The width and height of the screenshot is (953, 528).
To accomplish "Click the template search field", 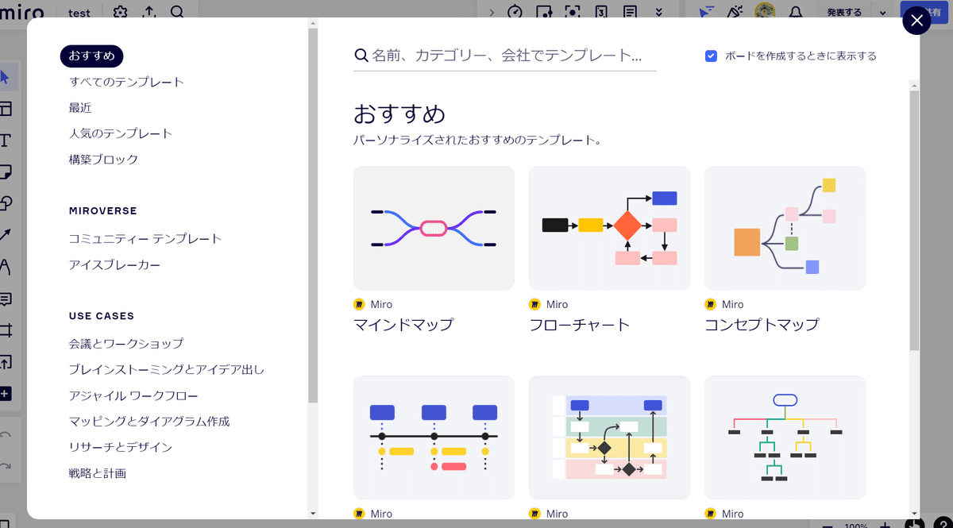I will coord(504,56).
